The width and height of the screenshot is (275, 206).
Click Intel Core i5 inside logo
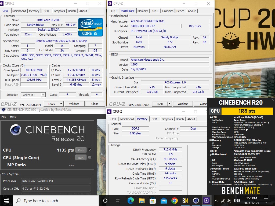91,27
